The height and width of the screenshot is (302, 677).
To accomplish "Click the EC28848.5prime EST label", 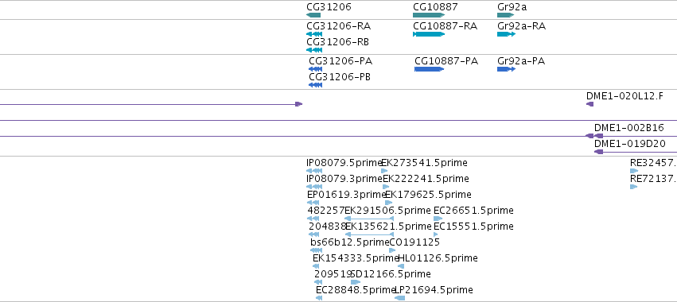I will [x=356, y=289].
